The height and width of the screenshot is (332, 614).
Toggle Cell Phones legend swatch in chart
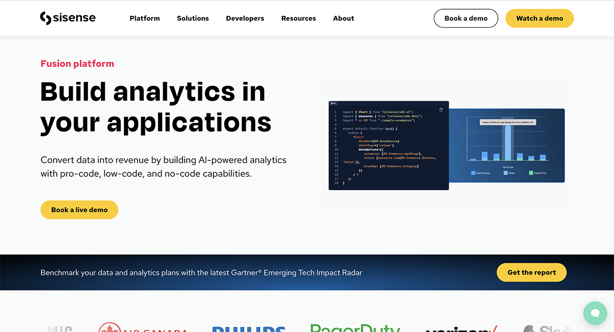[473, 173]
